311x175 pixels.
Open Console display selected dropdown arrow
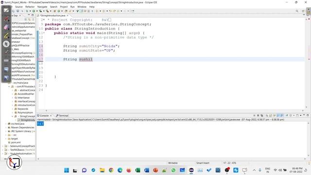tap(294, 115)
